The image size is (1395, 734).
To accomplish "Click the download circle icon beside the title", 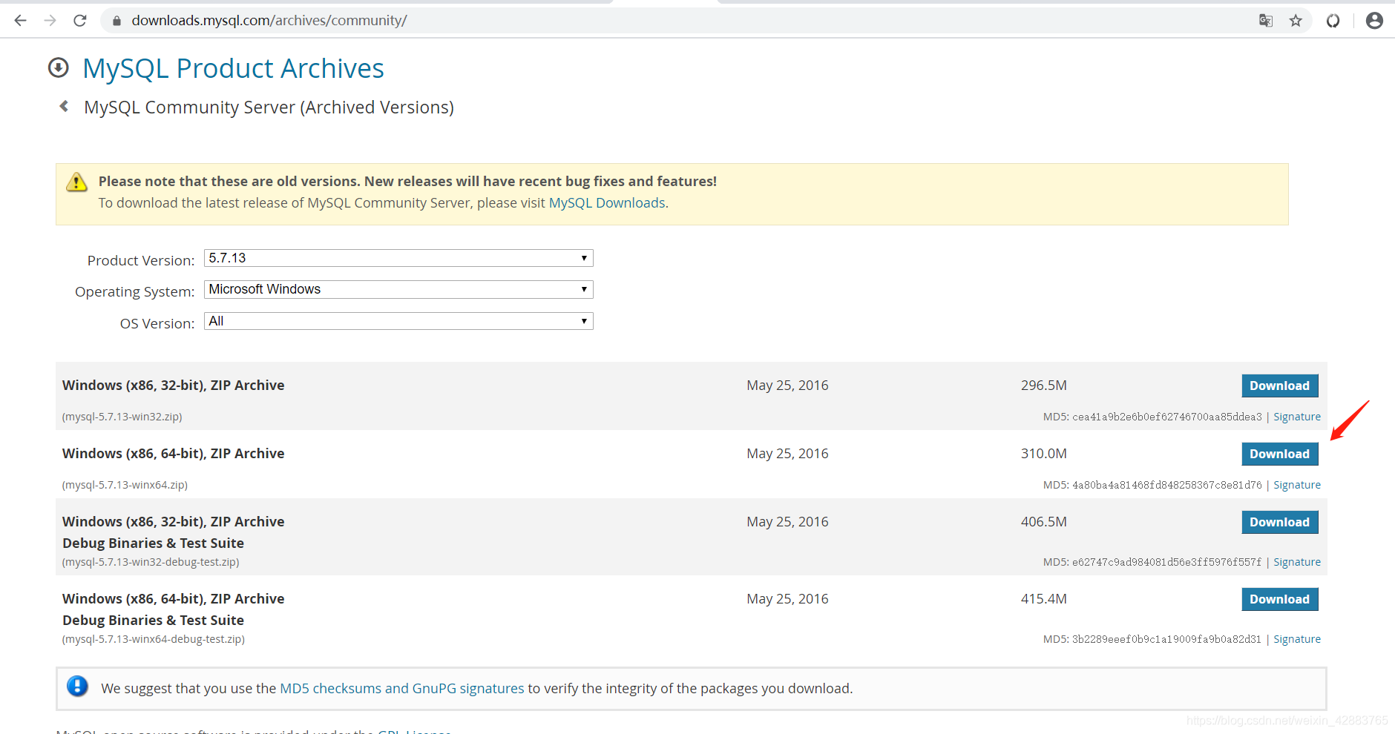I will [59, 68].
